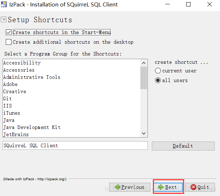The width and height of the screenshot is (220, 196).
Task: Click the red X icon on Quit
Action: click(193, 187)
